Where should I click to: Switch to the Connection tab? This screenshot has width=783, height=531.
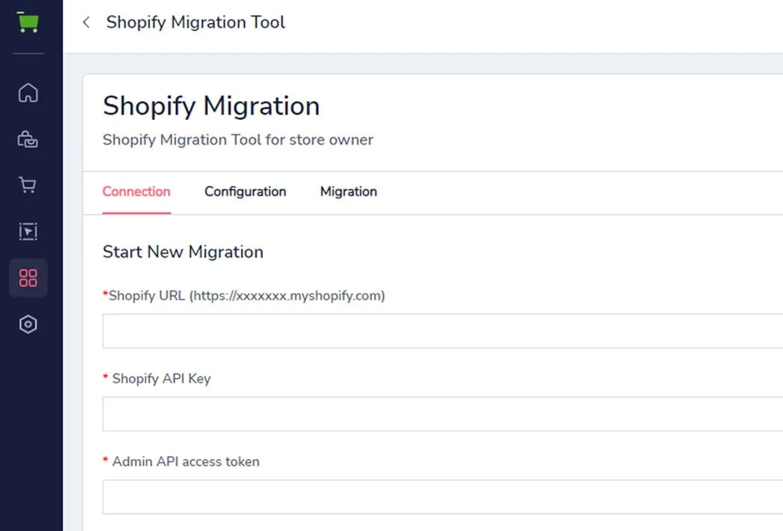click(136, 192)
